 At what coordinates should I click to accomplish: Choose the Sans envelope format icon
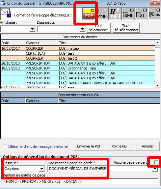tap(154, 13)
